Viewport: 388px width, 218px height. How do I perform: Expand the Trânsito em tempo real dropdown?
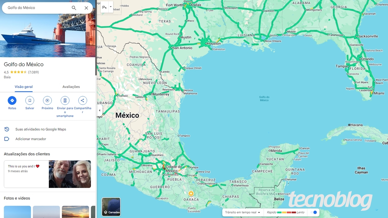[x=243, y=213]
